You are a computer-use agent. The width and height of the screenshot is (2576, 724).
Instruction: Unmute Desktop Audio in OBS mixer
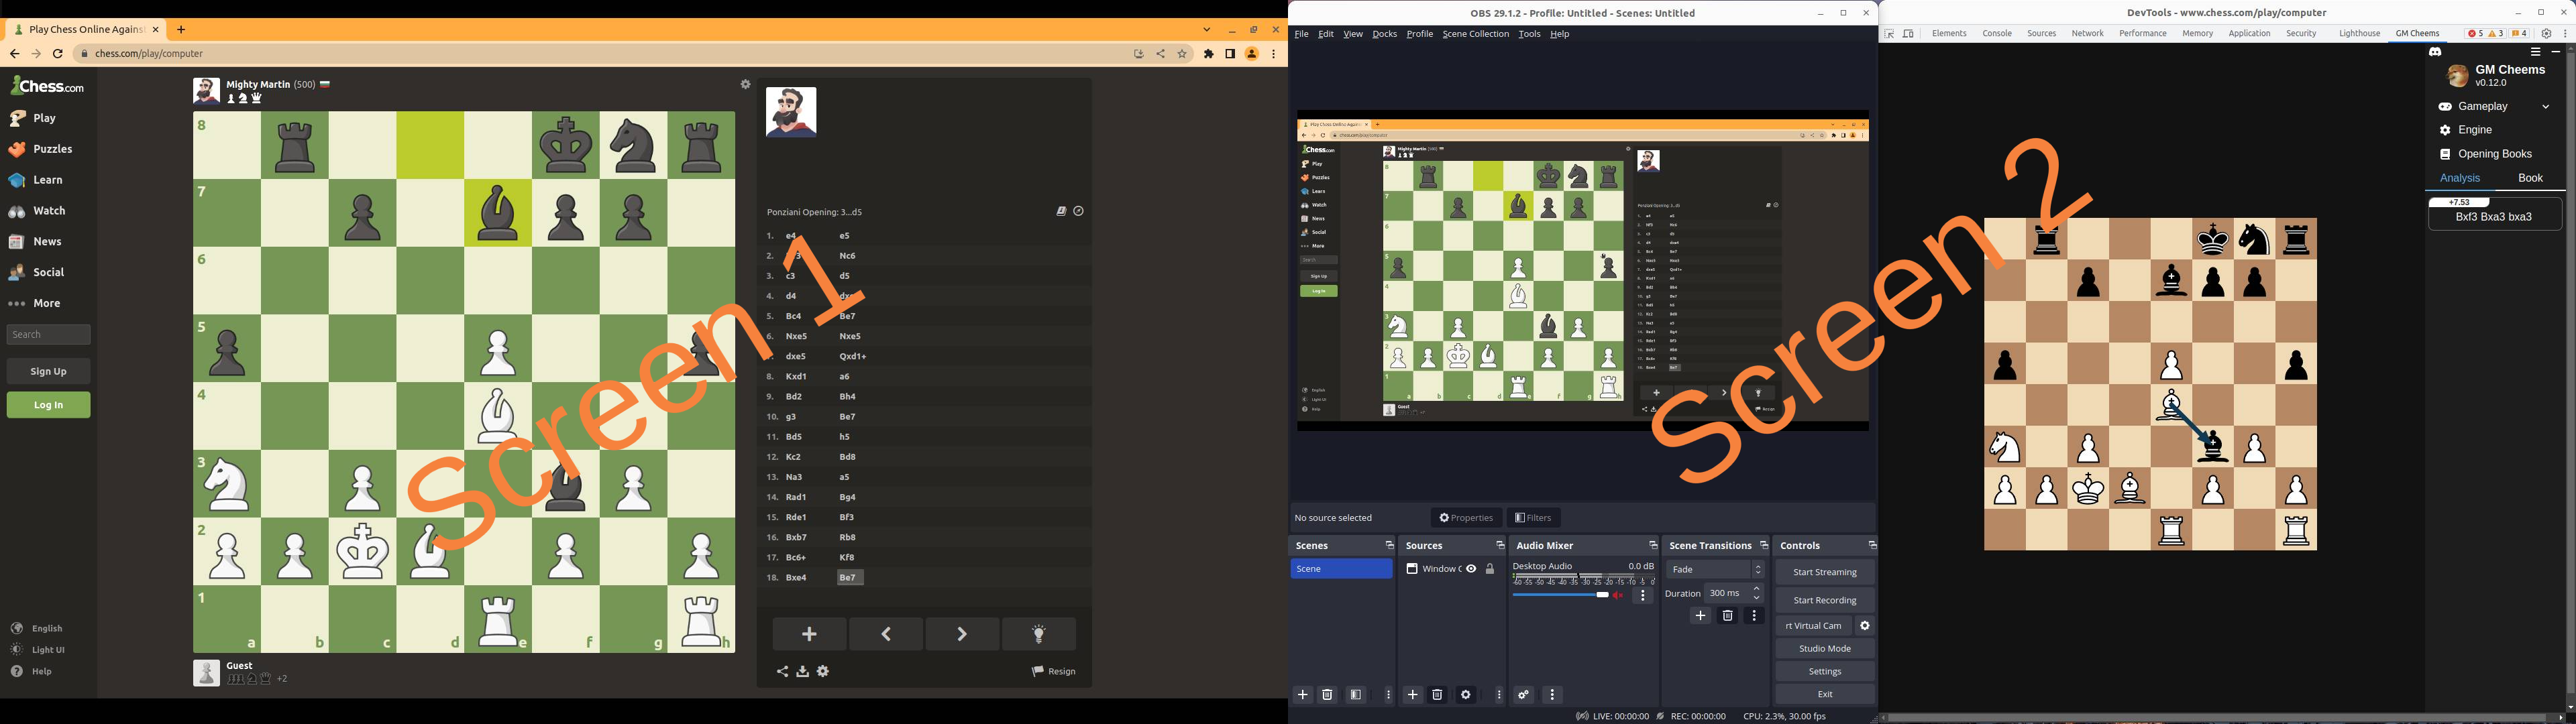pyautogui.click(x=1618, y=595)
